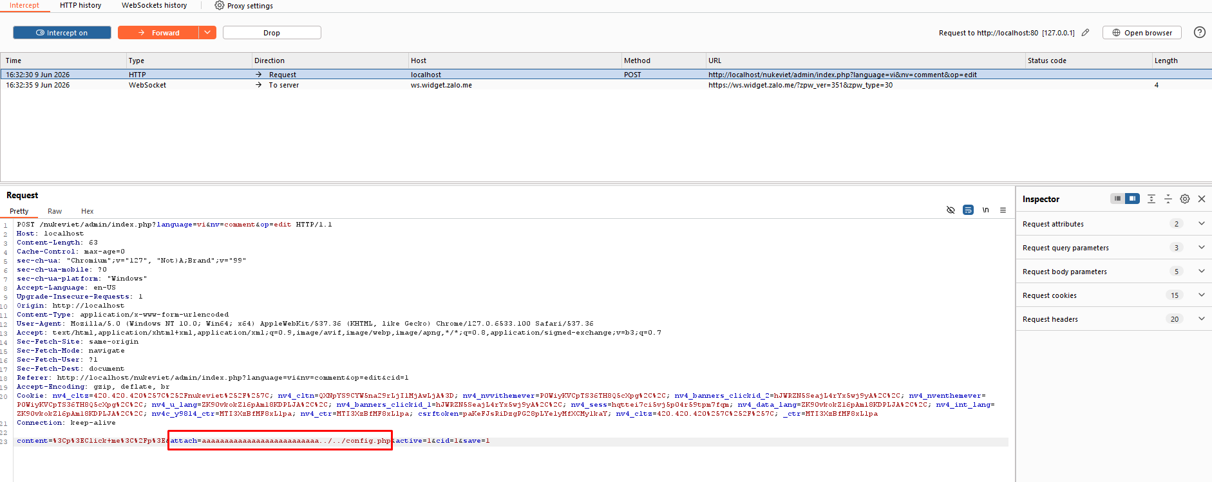
Task: Expand Request headers section
Action: pyautogui.click(x=1201, y=319)
